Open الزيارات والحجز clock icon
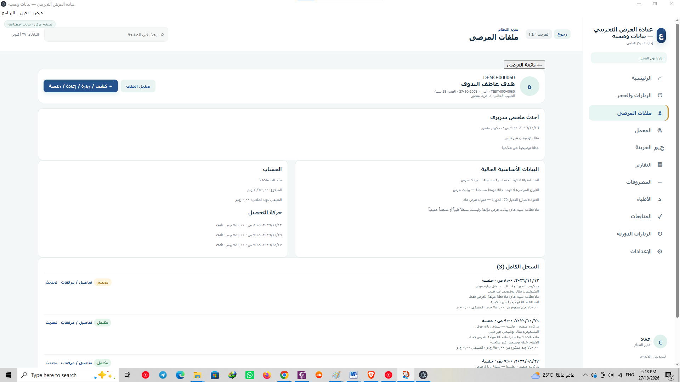 (x=660, y=95)
